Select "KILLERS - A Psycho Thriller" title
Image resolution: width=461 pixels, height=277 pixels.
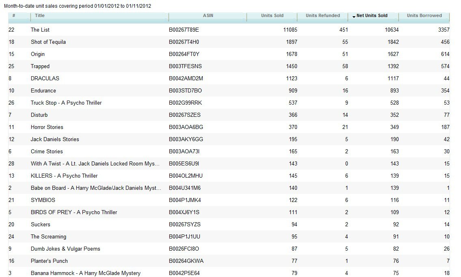[x=64, y=176]
